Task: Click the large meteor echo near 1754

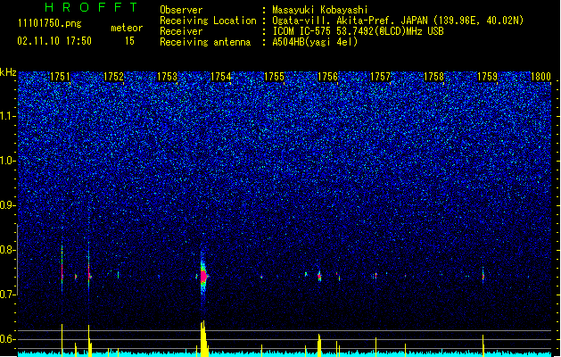Action: 203,276
